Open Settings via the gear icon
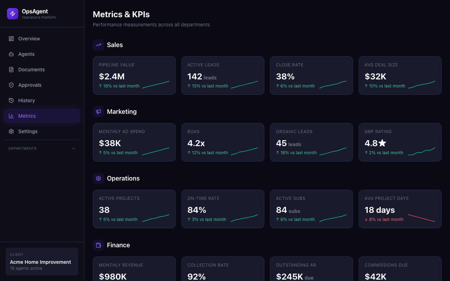The image size is (450, 281). click(11, 131)
